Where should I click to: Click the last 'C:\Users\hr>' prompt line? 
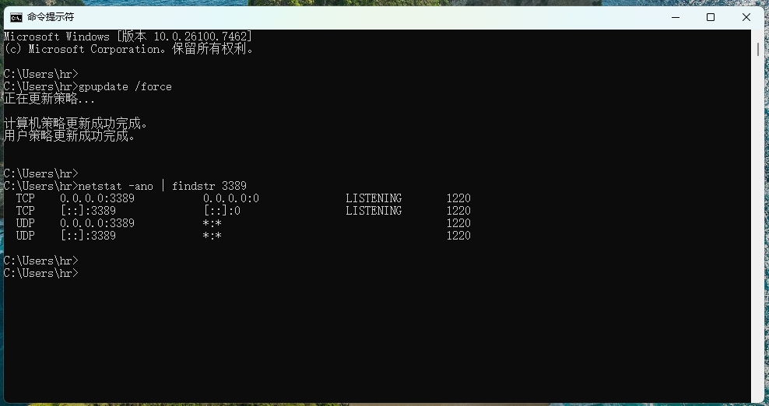click(x=40, y=273)
